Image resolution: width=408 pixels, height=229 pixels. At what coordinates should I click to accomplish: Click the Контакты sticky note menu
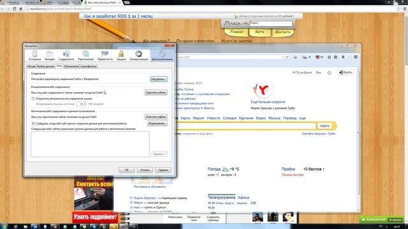pyautogui.click(x=282, y=32)
